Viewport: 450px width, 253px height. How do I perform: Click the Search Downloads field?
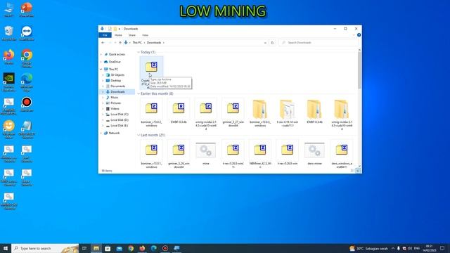319,43
